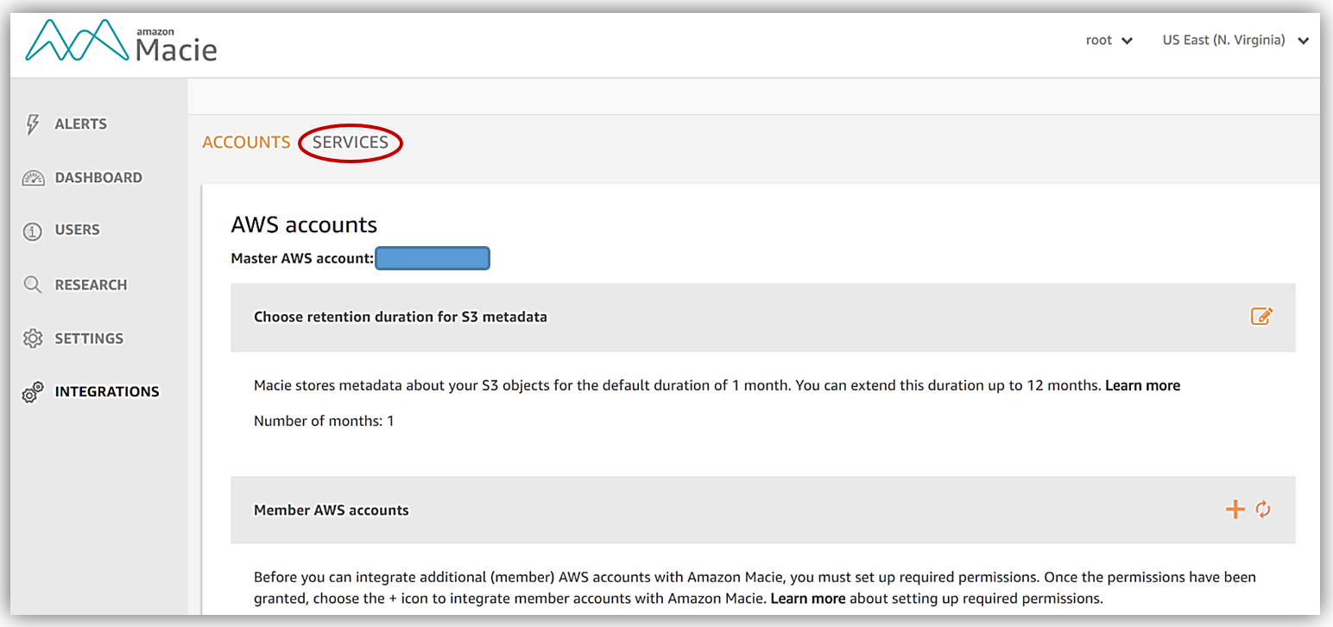Open Learn more about required permissions
Screen dimensions: 1333x627
click(x=808, y=598)
